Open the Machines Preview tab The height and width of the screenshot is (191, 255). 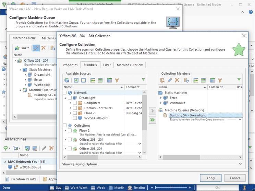pos(130,65)
